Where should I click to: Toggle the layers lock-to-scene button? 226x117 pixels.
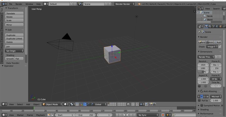click(x=129, y=104)
